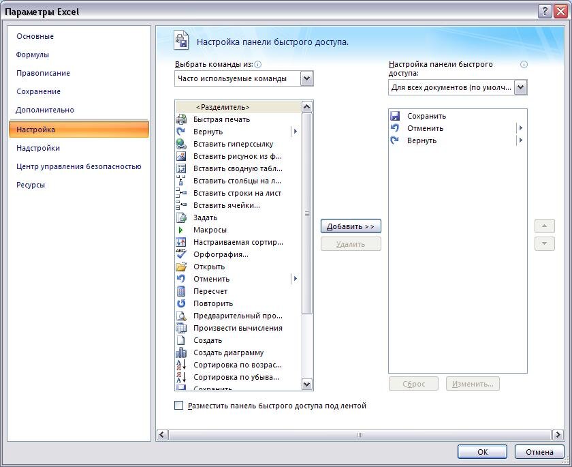Click the Сортировка по возрастанию icon
The image size is (572, 467).
pos(181,365)
